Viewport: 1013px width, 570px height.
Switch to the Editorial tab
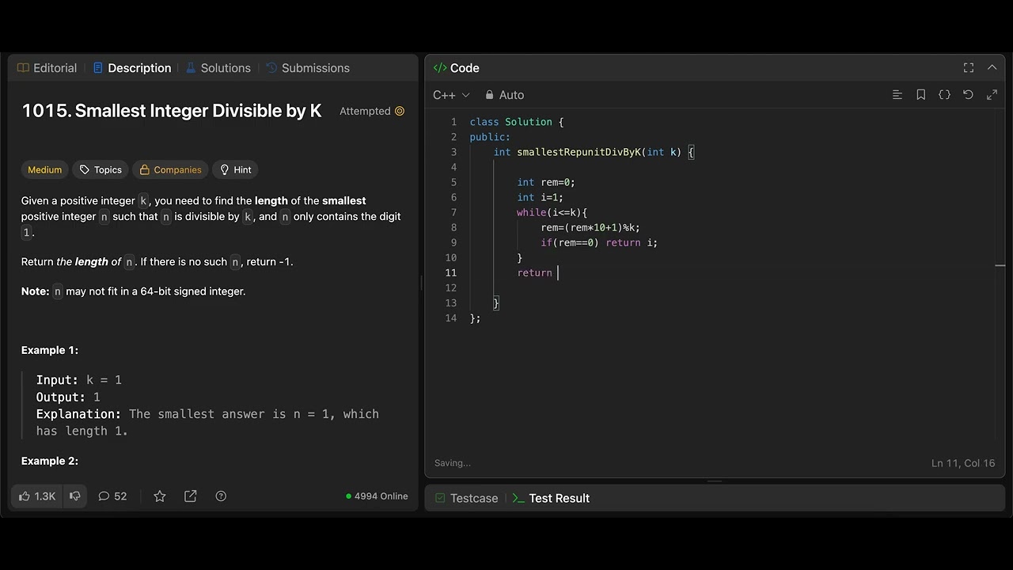tap(47, 68)
